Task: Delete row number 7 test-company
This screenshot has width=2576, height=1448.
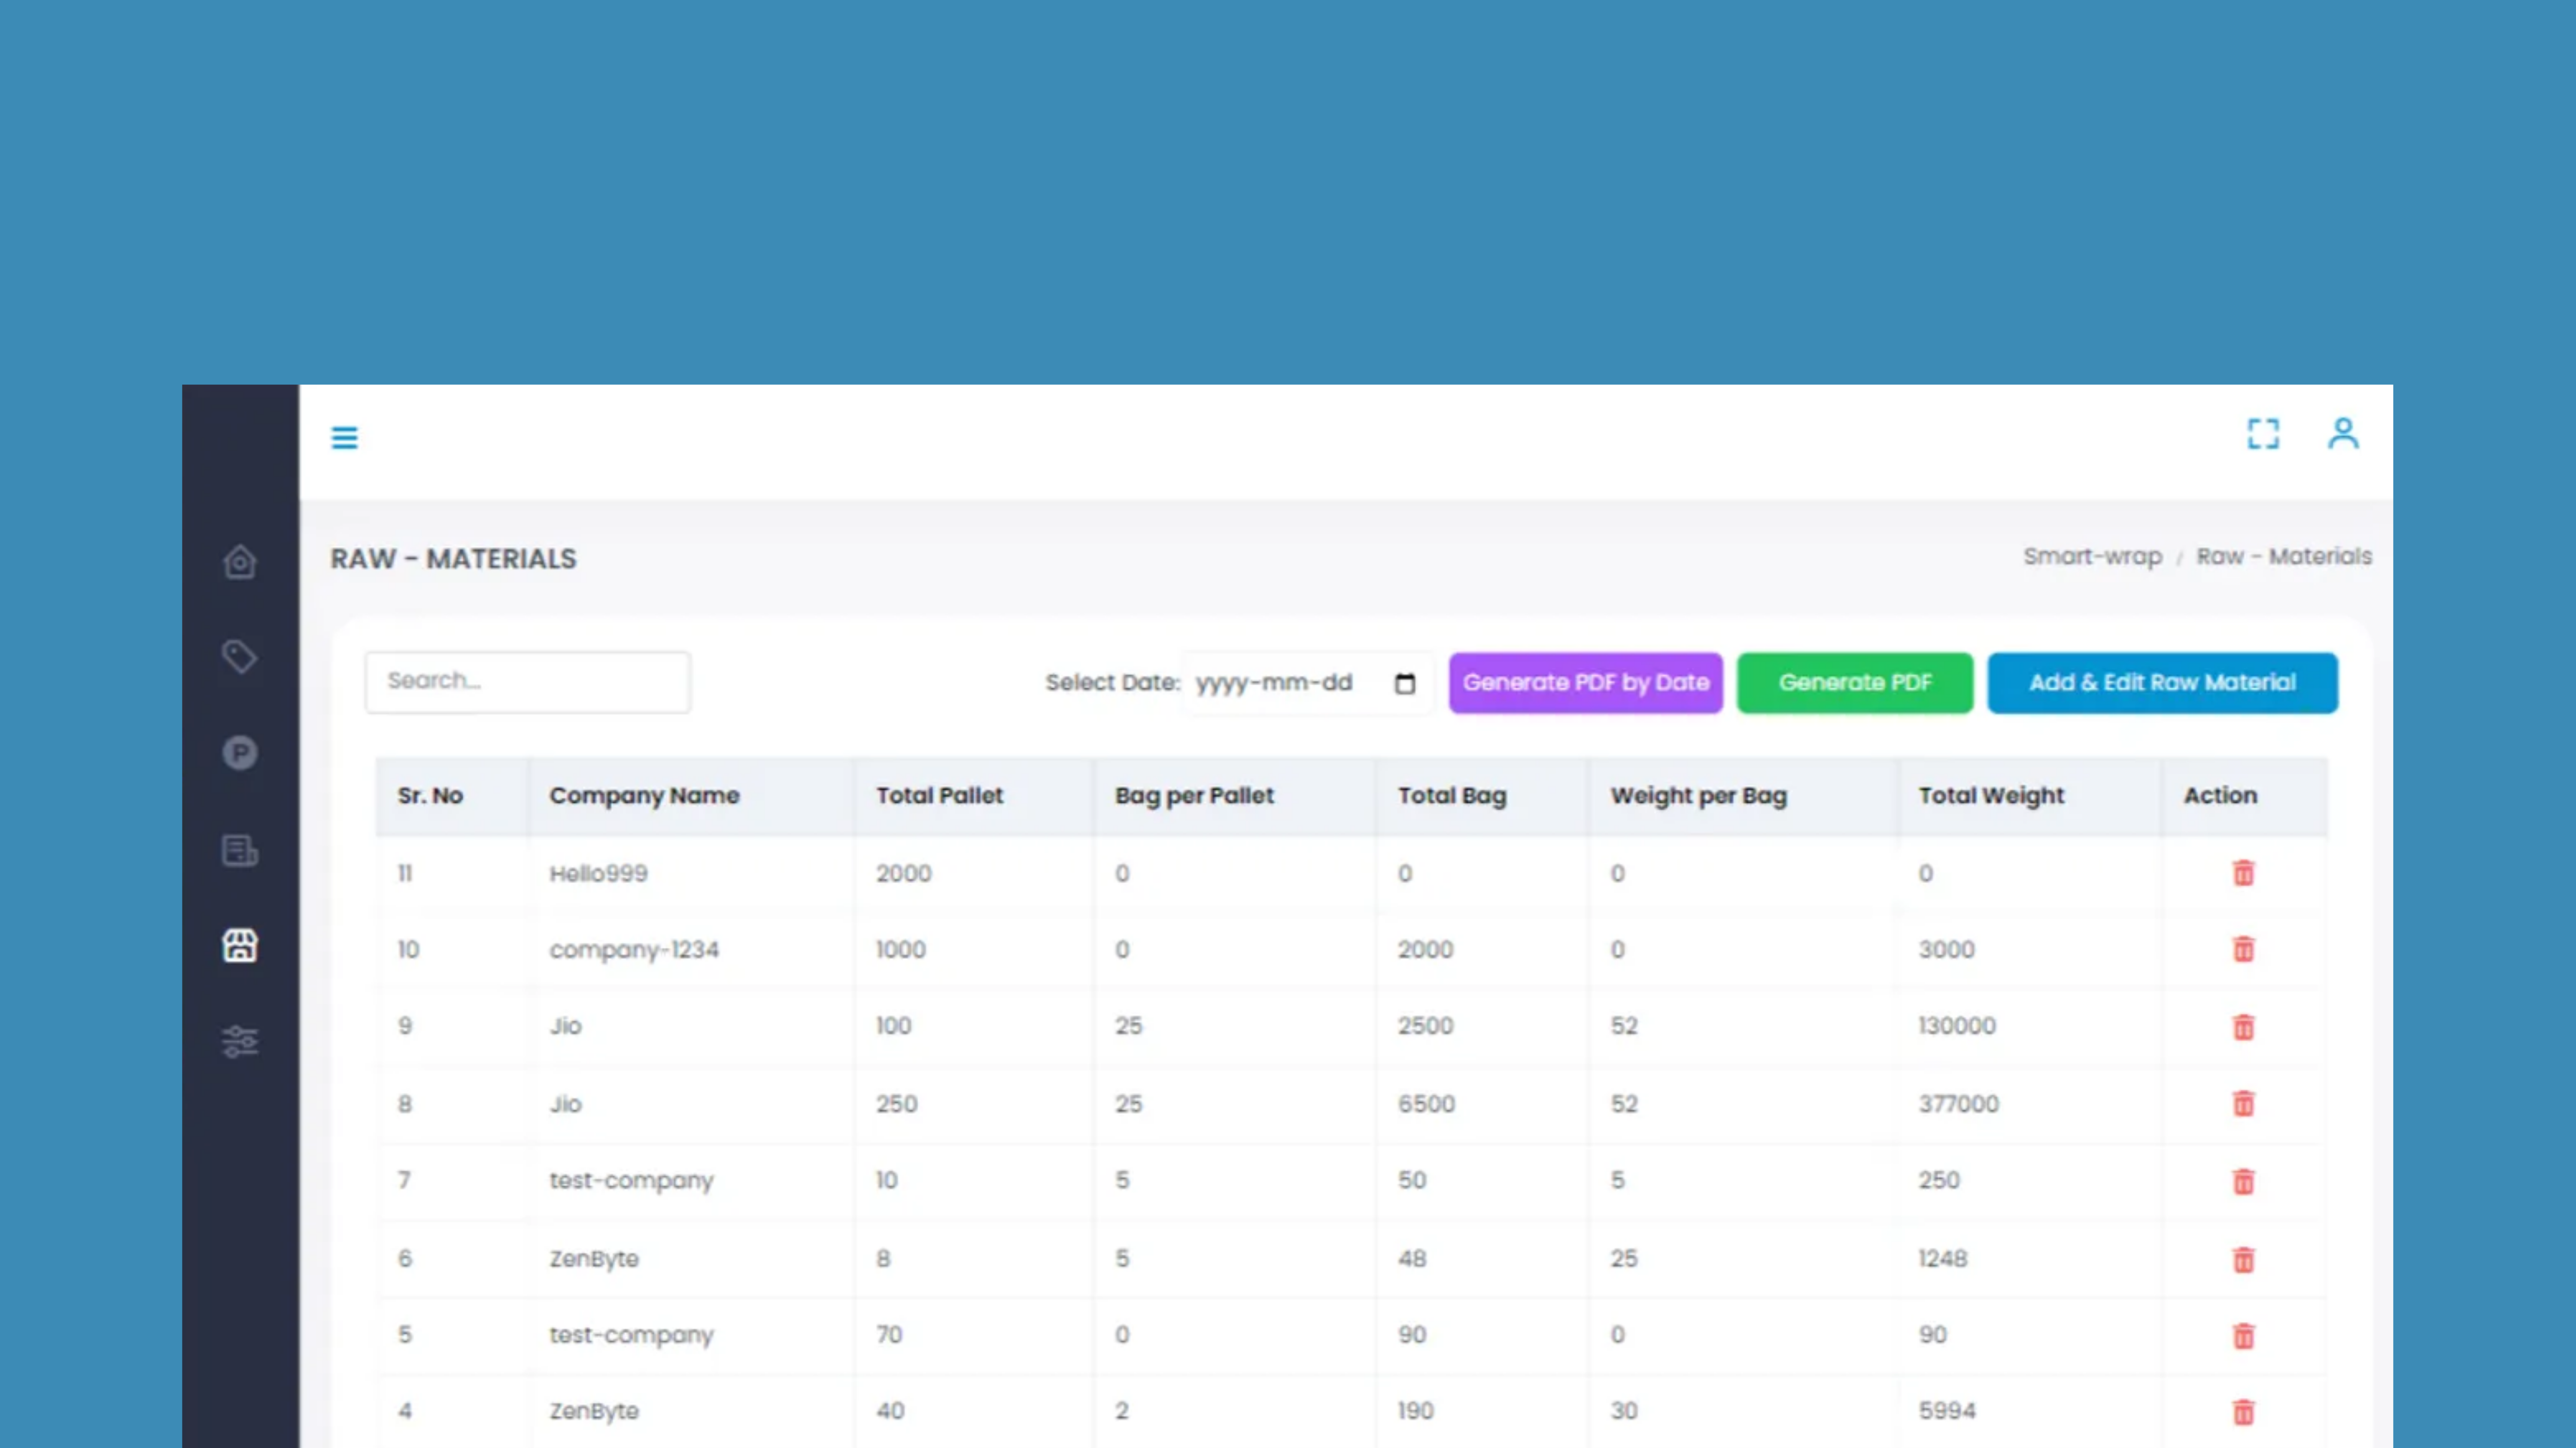Action: click(2243, 1181)
